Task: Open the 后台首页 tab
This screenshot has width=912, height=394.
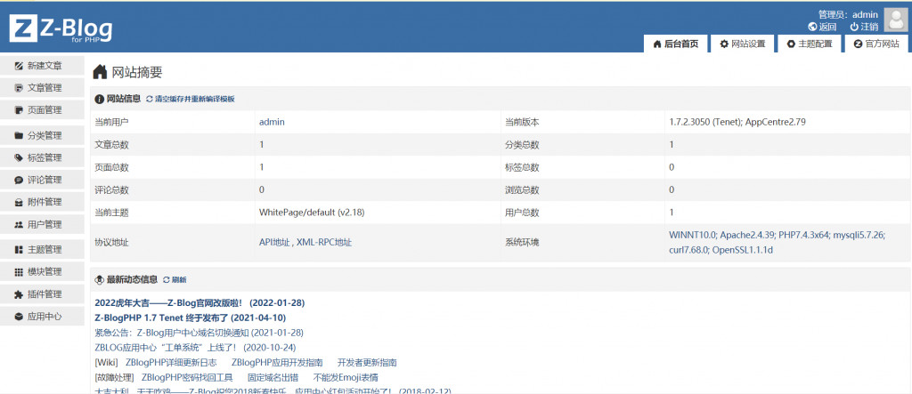Action: (x=676, y=44)
